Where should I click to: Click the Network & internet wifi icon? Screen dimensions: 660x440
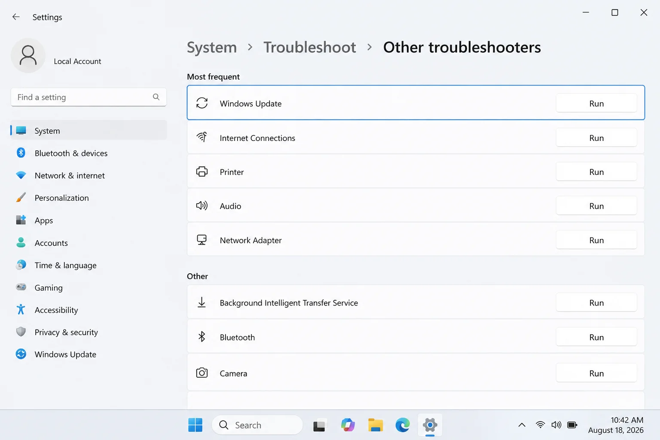point(21,175)
